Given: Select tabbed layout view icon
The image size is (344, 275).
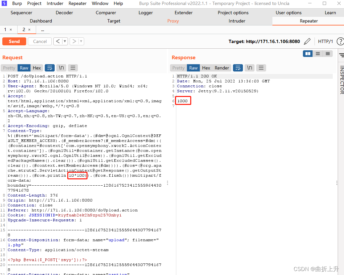Looking at the screenshot, I should 327,54.
